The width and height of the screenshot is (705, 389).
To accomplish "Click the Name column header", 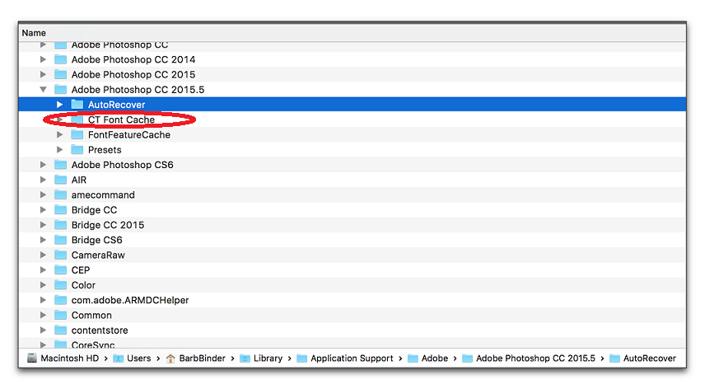I will tap(352, 33).
